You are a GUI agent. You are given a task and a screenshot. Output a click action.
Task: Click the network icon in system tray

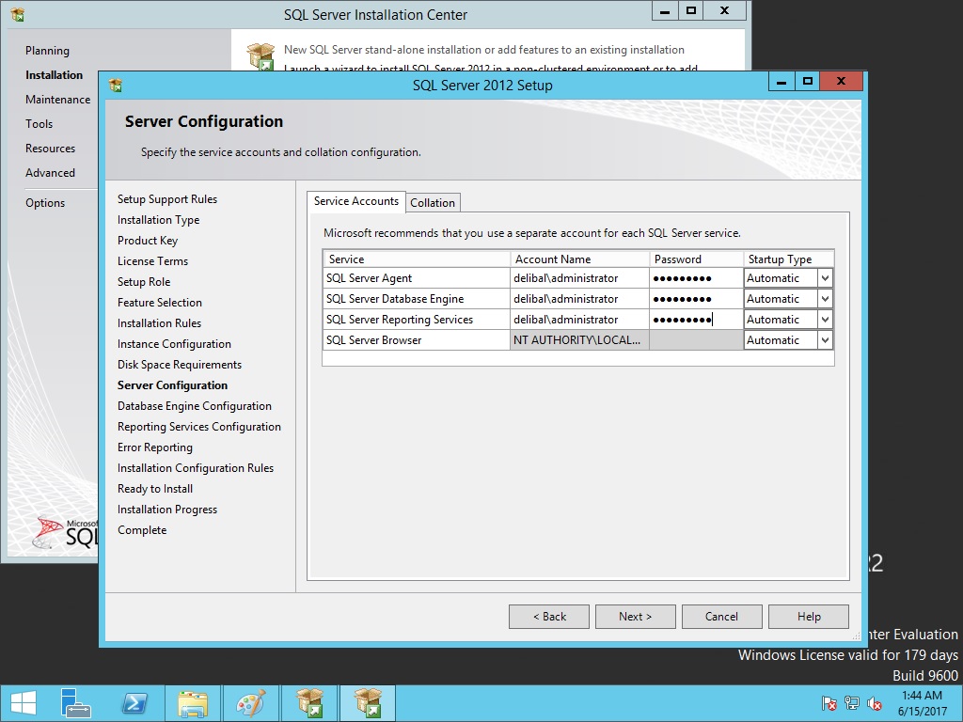tap(852, 702)
